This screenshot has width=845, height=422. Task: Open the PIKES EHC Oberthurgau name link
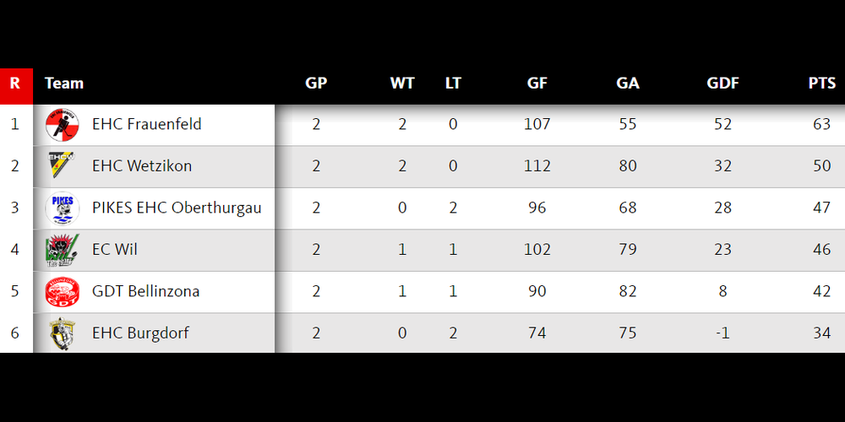(176, 208)
